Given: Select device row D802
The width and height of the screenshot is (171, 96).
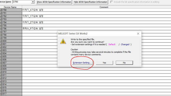Looking at the screenshot, I should point(11,47).
